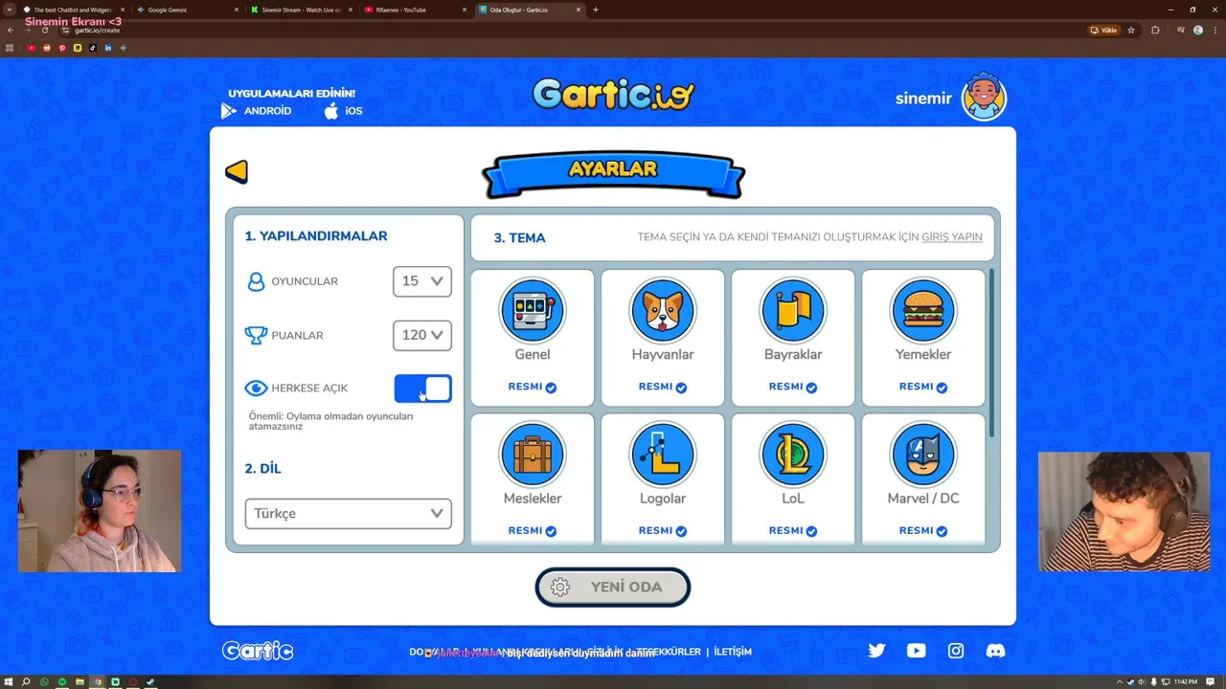This screenshot has width=1226, height=689.
Task: Click the taskbar clock 11:42 PM
Action: pyautogui.click(x=1186, y=682)
